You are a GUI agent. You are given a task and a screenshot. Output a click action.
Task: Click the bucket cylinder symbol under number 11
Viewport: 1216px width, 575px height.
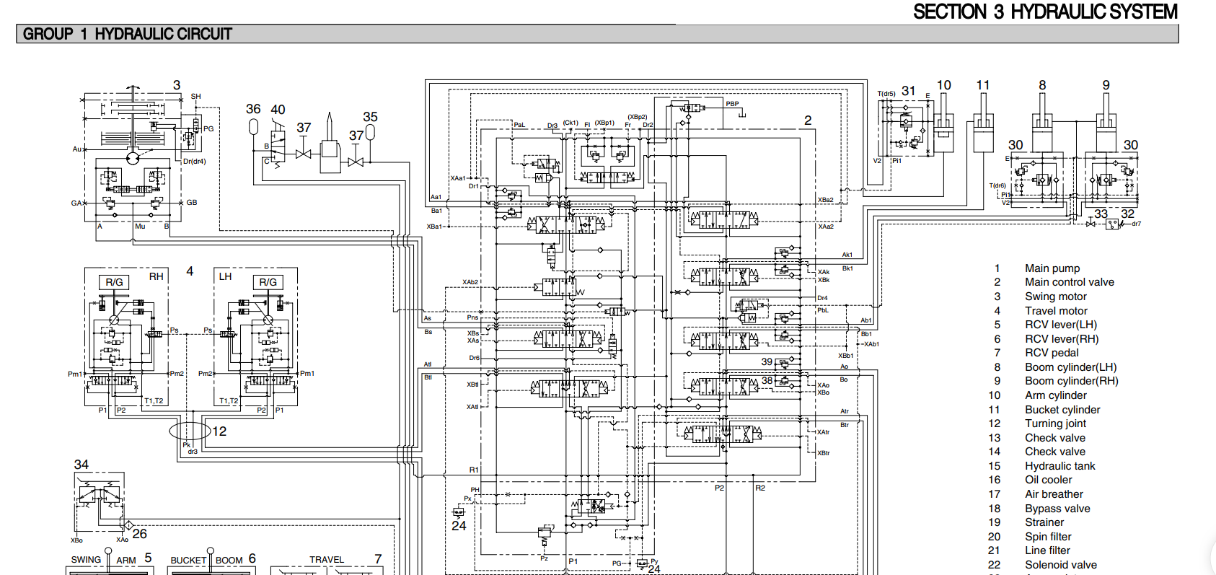click(x=982, y=124)
